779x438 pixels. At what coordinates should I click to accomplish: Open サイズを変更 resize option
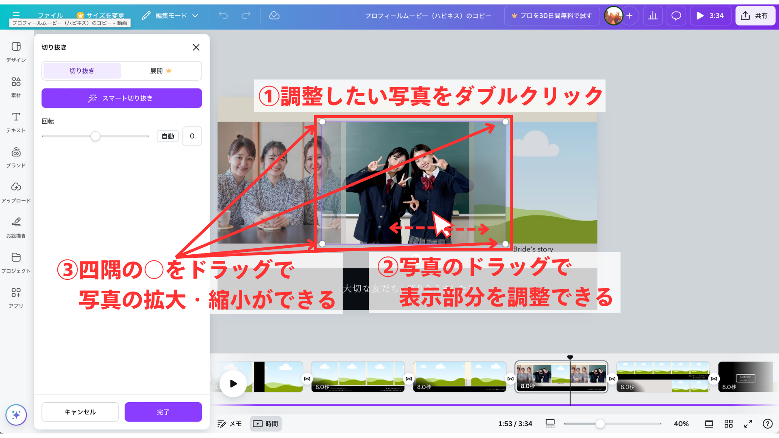(100, 15)
